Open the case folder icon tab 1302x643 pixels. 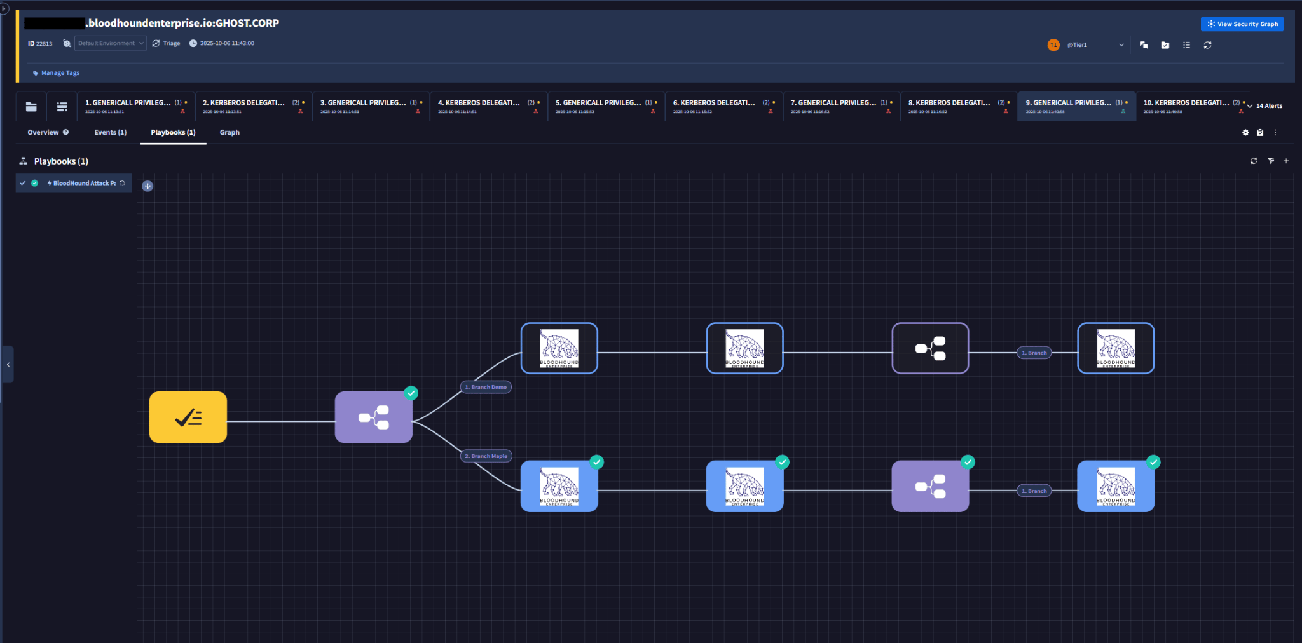31,107
